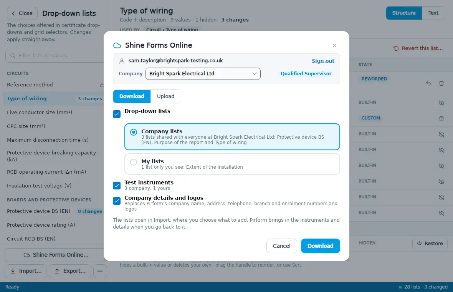Screen dimensions: 453x292
Task: Click the Close button in the sidebar
Action: 22,13
